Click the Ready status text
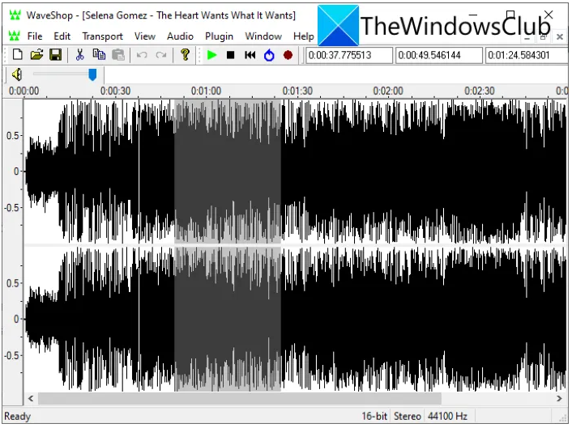 [18, 416]
